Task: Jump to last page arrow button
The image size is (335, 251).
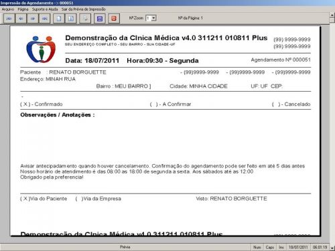Action: 44,19
